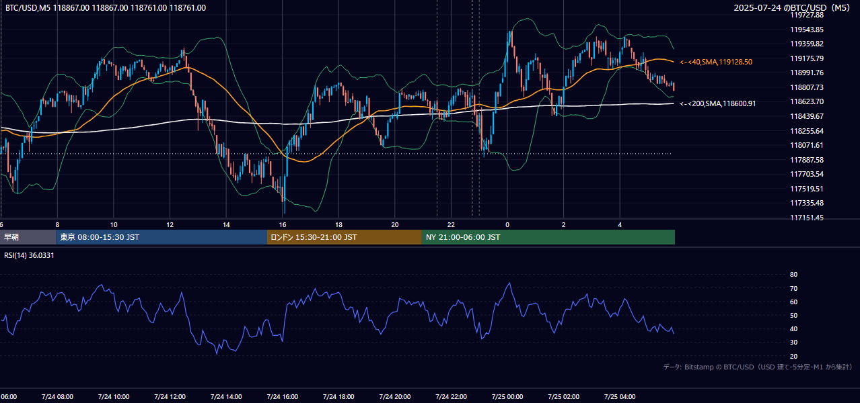This screenshot has width=860, height=403.
Task: Click price axis label 117887.58
Action: (807, 160)
